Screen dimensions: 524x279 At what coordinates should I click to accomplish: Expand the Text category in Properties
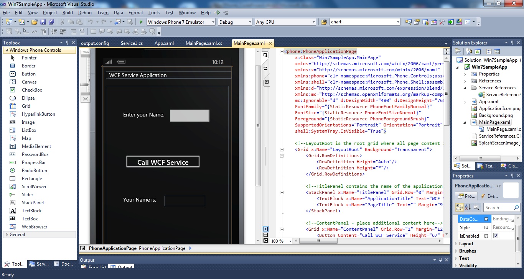pos(456,258)
